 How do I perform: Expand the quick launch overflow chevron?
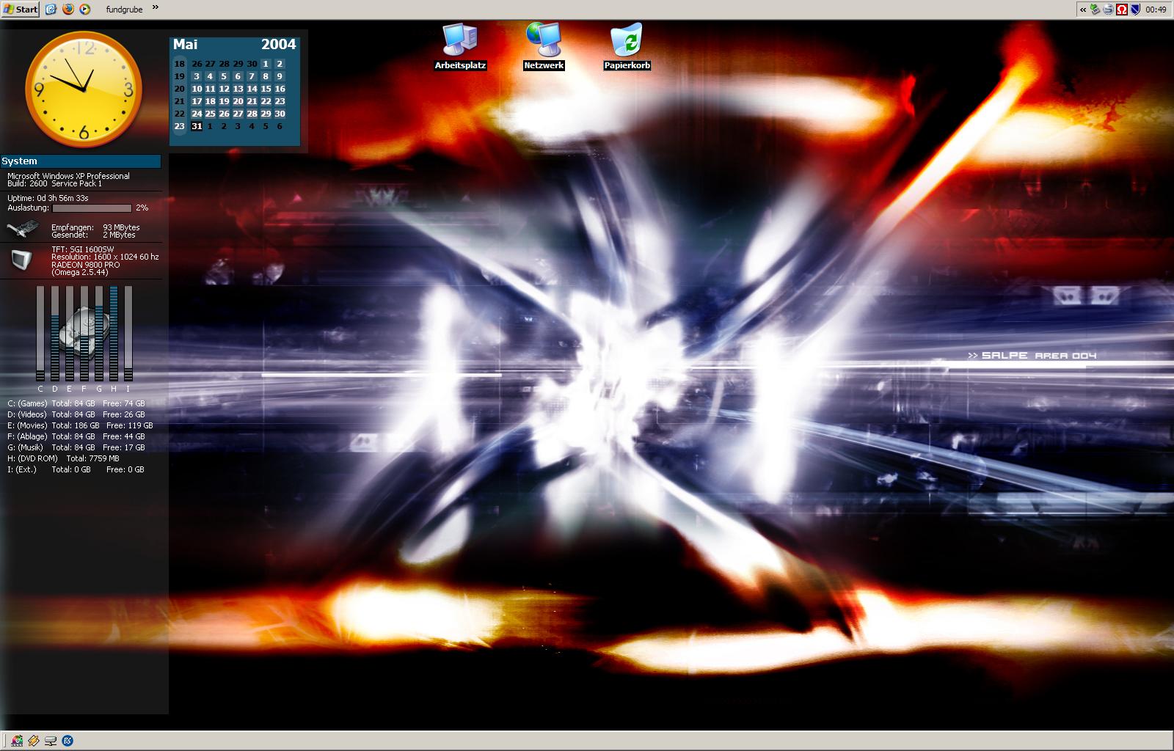point(156,8)
